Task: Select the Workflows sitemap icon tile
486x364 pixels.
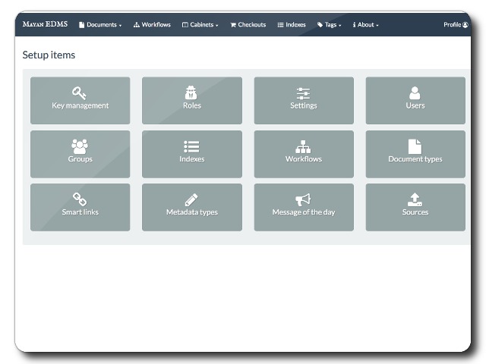Action: click(x=303, y=146)
